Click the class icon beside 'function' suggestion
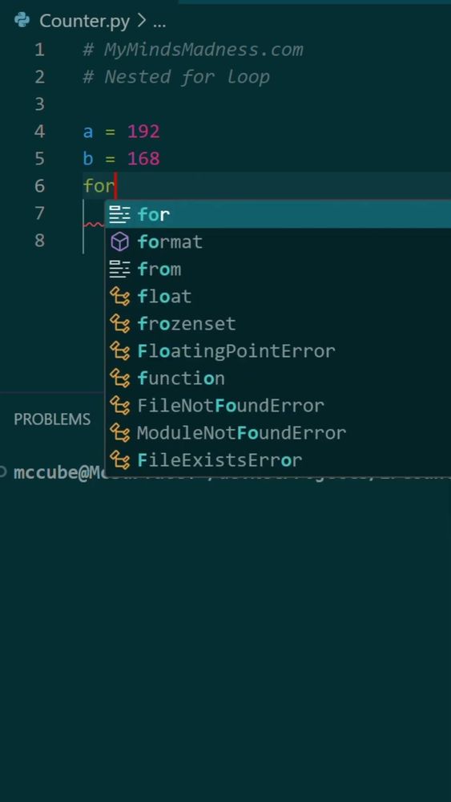The image size is (451, 802). pyautogui.click(x=120, y=379)
